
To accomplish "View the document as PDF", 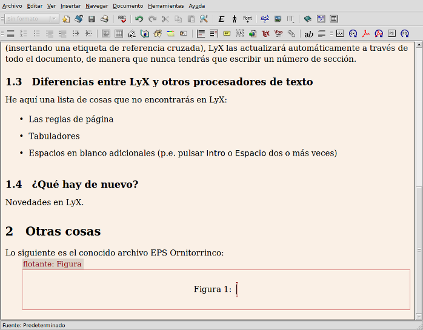I will coord(366,34).
